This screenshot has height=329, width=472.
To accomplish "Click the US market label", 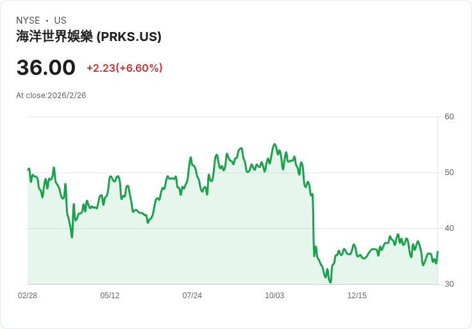I will [60, 21].
